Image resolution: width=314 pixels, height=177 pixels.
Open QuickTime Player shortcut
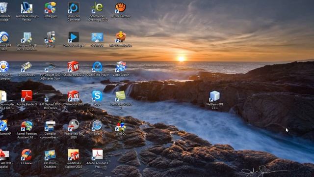tap(97, 67)
